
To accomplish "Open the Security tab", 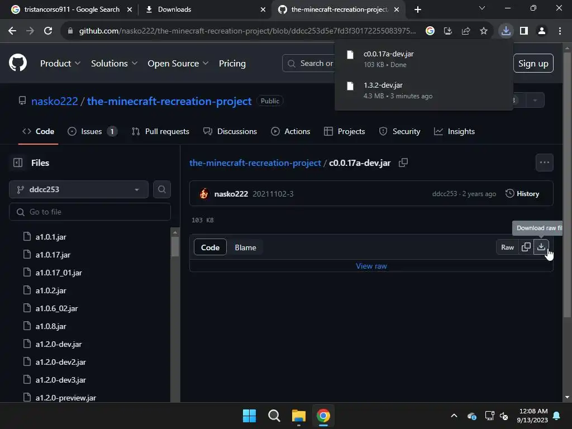I will click(400, 131).
